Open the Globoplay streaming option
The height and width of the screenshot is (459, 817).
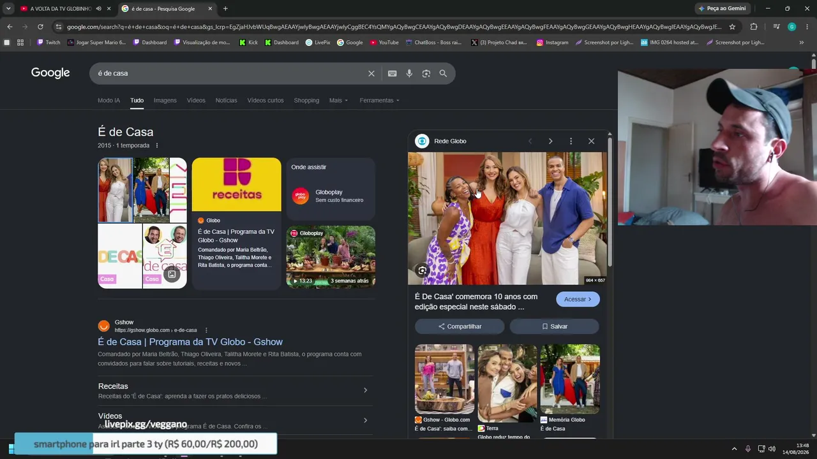331,196
